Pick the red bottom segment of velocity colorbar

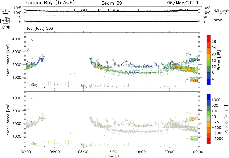tap(209, 141)
